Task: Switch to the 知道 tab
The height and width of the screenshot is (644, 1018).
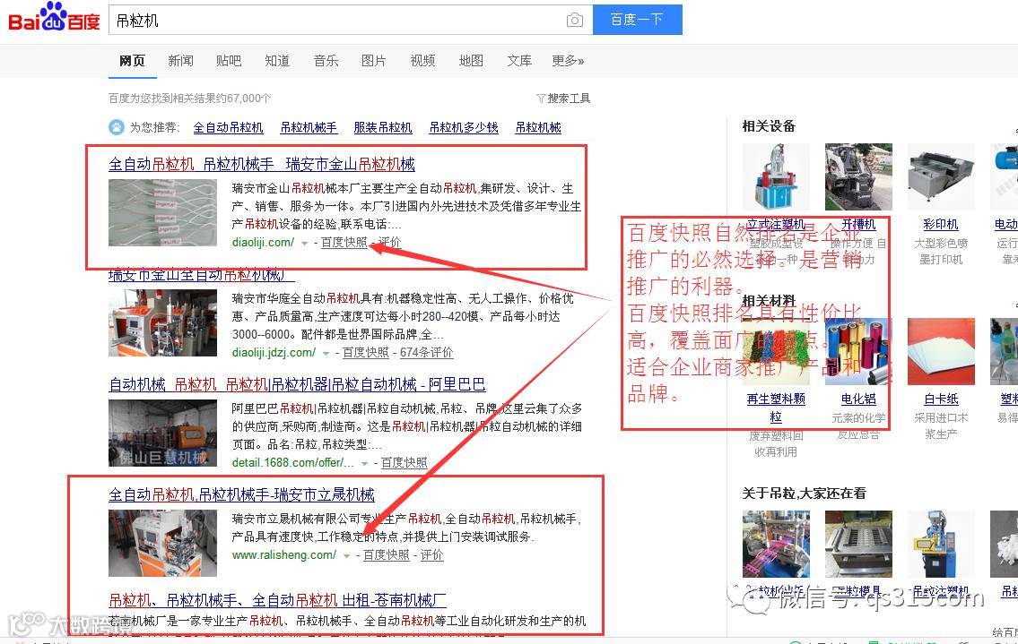Action: coord(277,61)
